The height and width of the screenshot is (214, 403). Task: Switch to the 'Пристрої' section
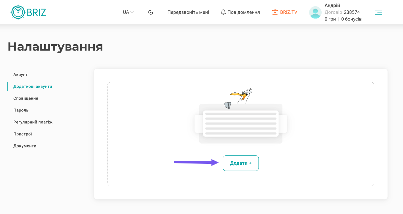point(23,134)
